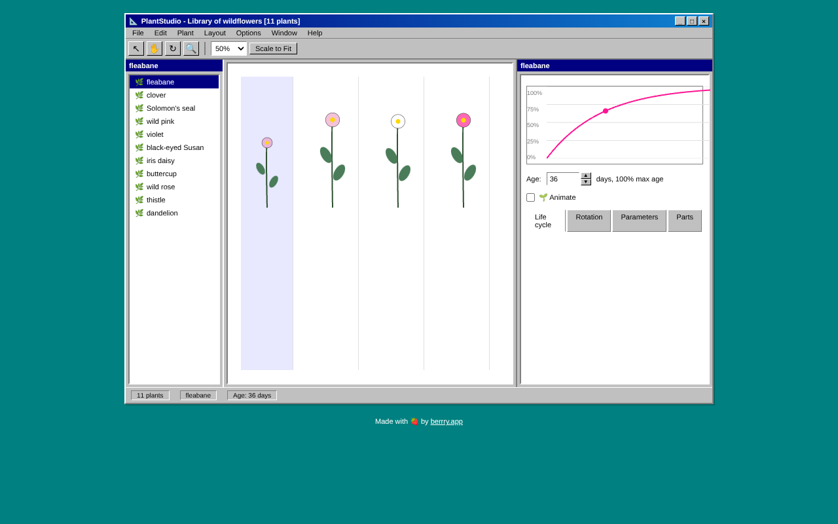Open the Plant menu

point(185,32)
